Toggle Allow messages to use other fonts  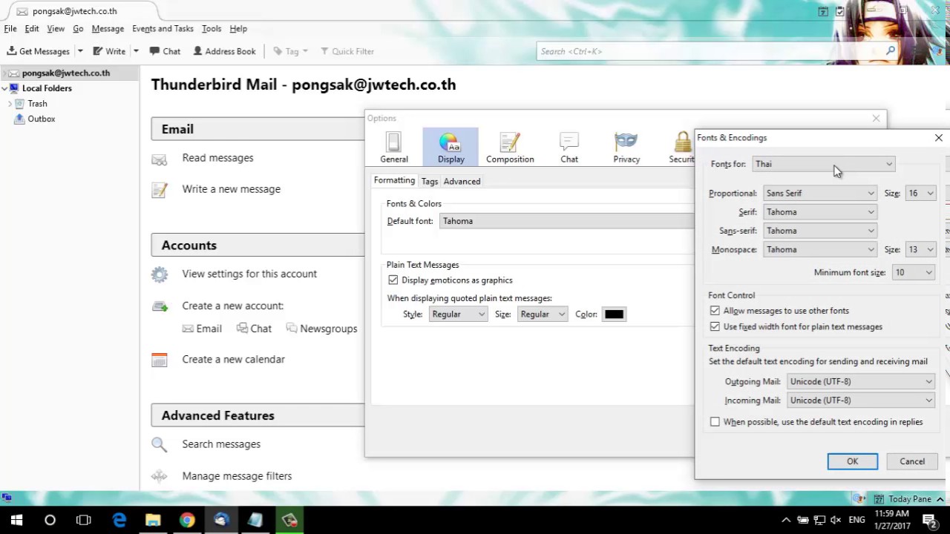tap(715, 311)
